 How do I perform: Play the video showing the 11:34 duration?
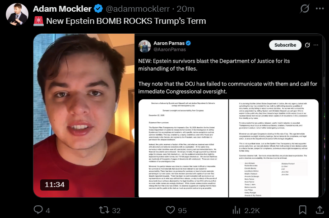click(x=84, y=116)
